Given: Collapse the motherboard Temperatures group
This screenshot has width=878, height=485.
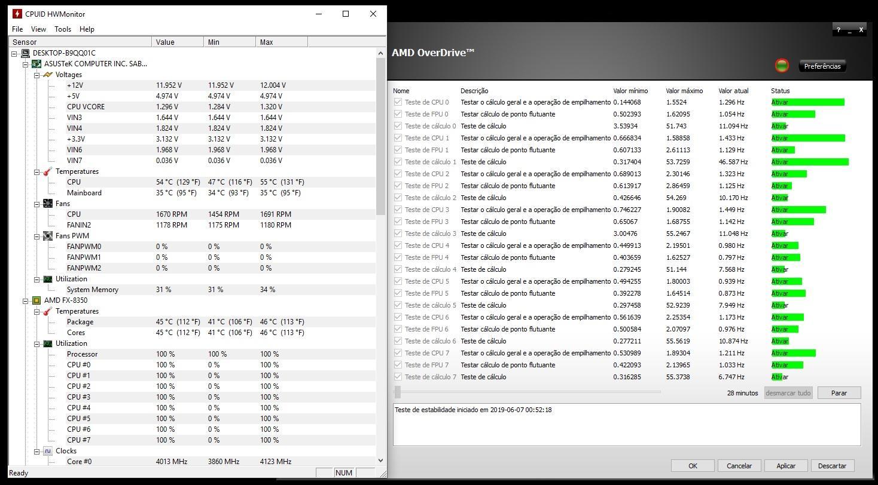Looking at the screenshot, I should (x=37, y=171).
